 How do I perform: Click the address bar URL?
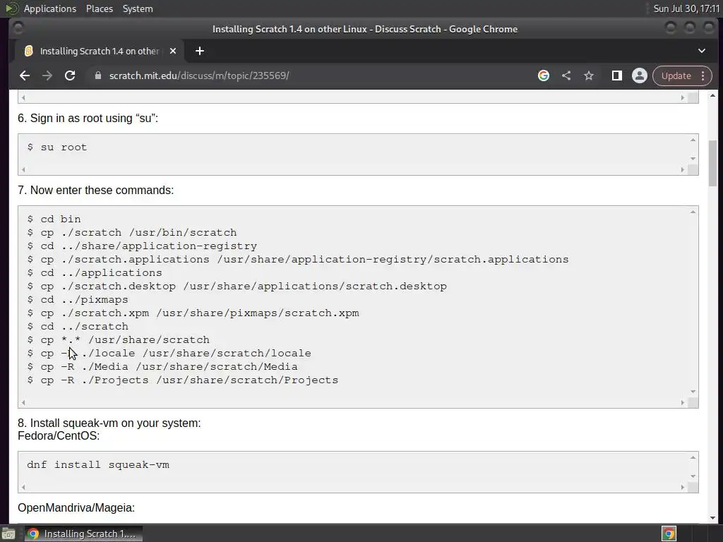point(199,76)
